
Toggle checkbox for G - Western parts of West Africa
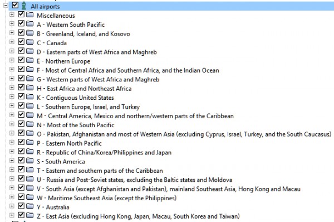(21, 78)
